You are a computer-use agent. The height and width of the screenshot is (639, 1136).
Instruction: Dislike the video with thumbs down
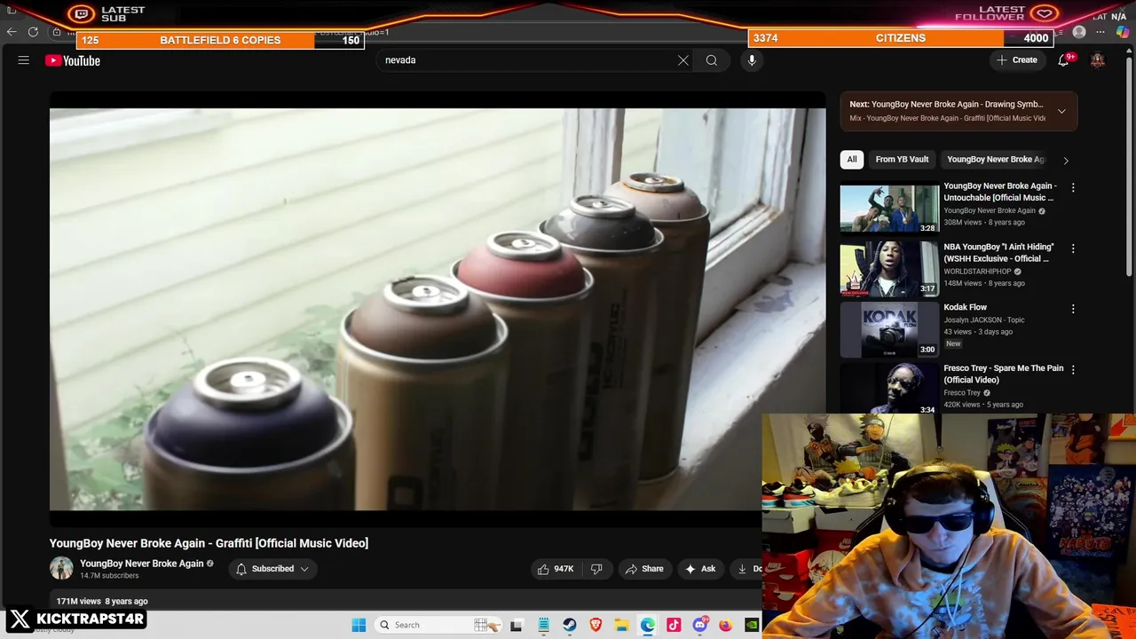tap(596, 569)
